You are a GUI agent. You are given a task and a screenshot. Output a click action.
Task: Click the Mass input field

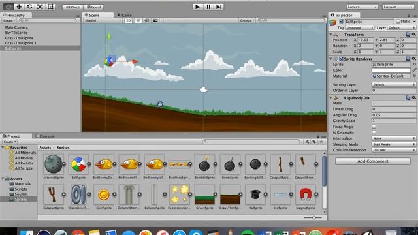tap(394, 103)
